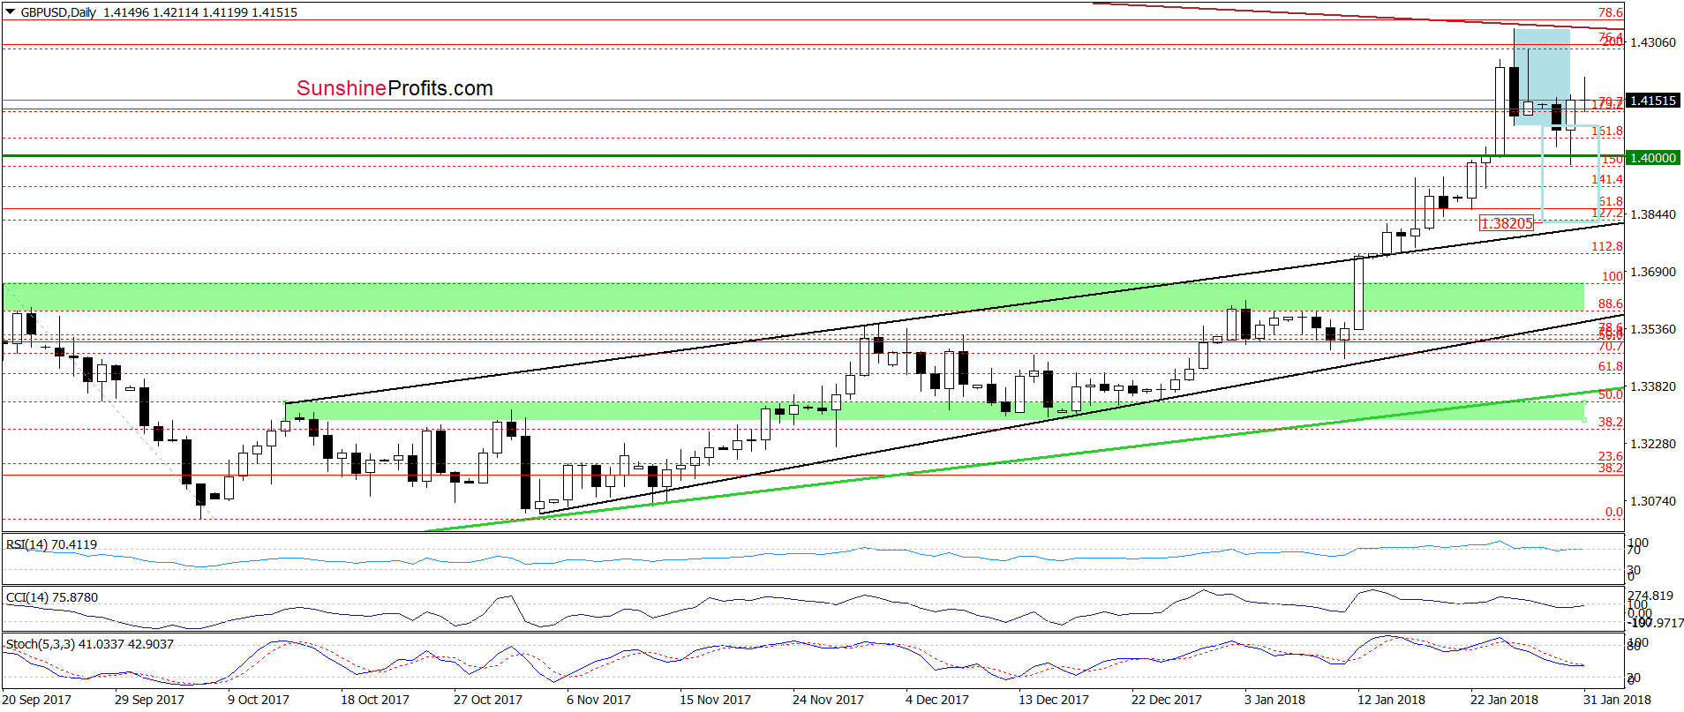Click the 31 Jan 2018 date label
The width and height of the screenshot is (1684, 712).
click(1617, 700)
